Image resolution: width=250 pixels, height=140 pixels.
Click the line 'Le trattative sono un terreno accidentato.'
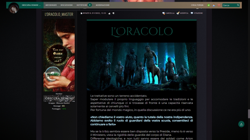click(118, 96)
